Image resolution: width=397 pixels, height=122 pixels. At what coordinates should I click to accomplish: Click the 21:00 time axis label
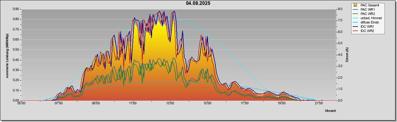(x=319, y=103)
